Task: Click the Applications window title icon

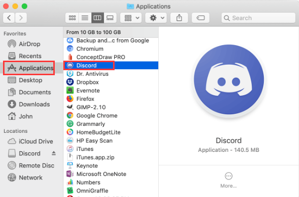Action: coord(131,7)
